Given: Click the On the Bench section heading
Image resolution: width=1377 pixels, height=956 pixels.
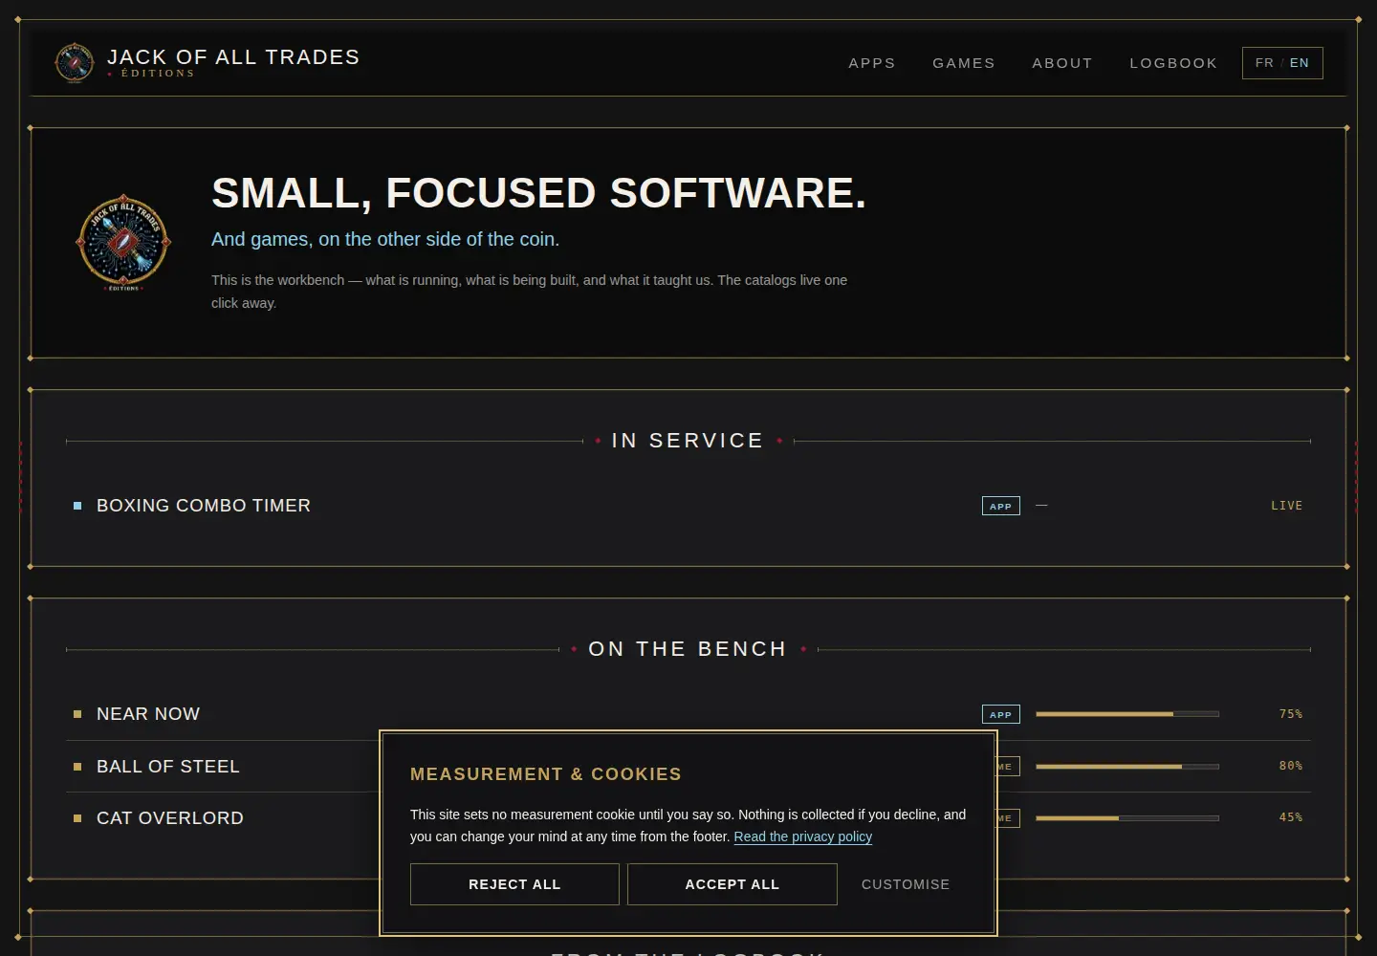Looking at the screenshot, I should [688, 649].
